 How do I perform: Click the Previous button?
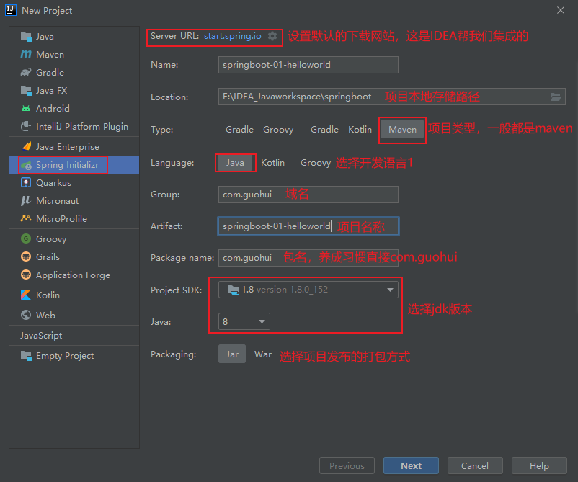pos(347,465)
